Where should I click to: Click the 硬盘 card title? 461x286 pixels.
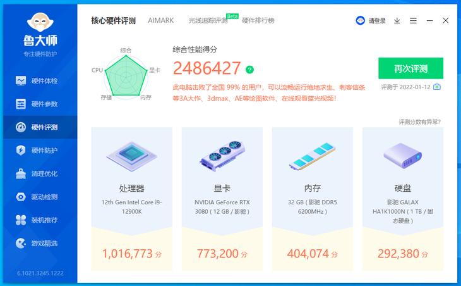tap(402, 188)
